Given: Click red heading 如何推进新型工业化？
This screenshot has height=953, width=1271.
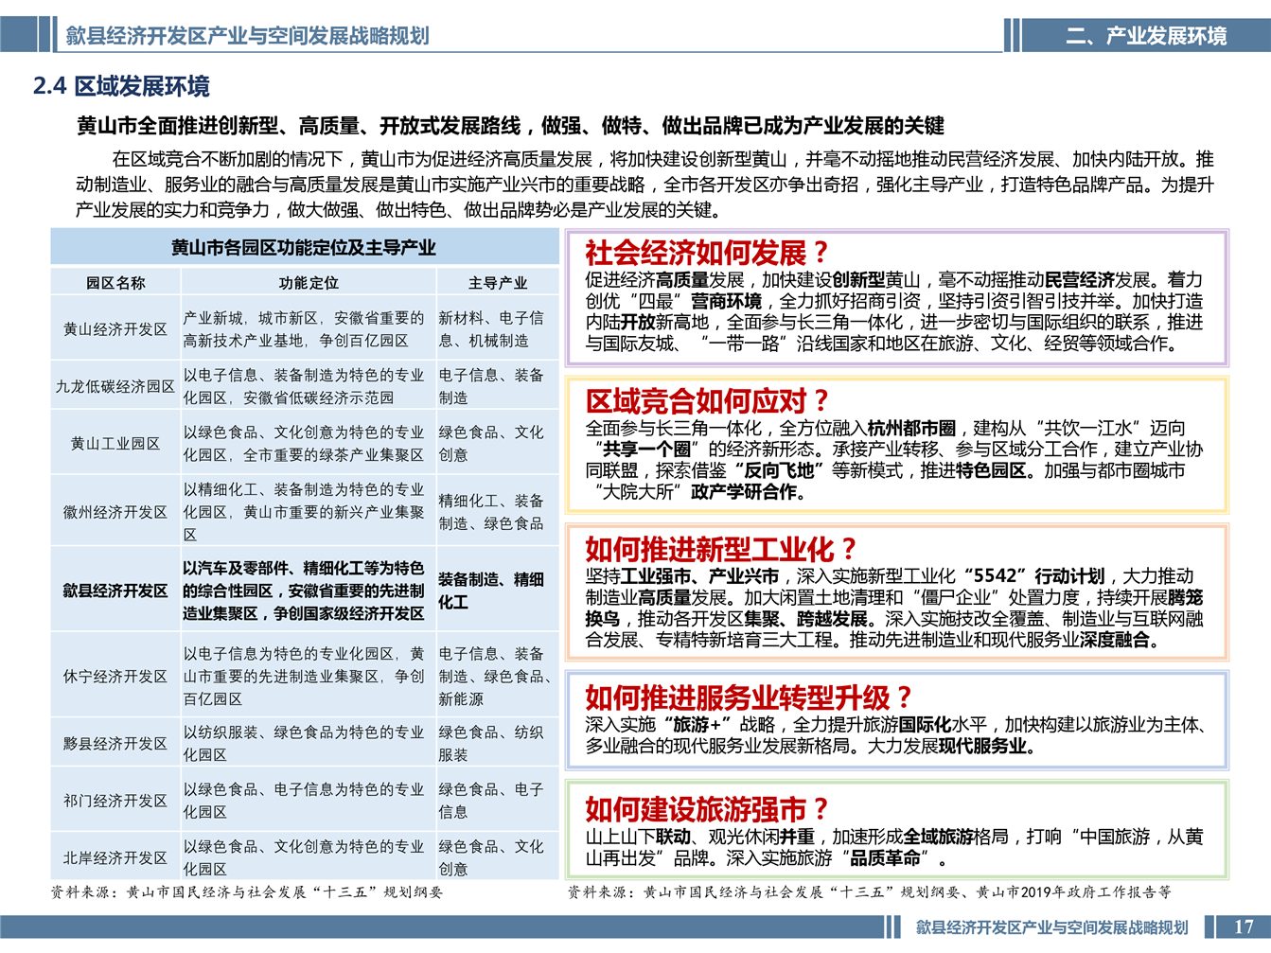Looking at the screenshot, I should coord(722,550).
